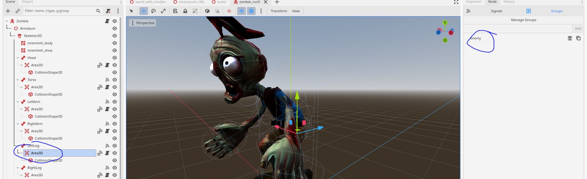Click the signal icon on the LeftArm row

107,102
